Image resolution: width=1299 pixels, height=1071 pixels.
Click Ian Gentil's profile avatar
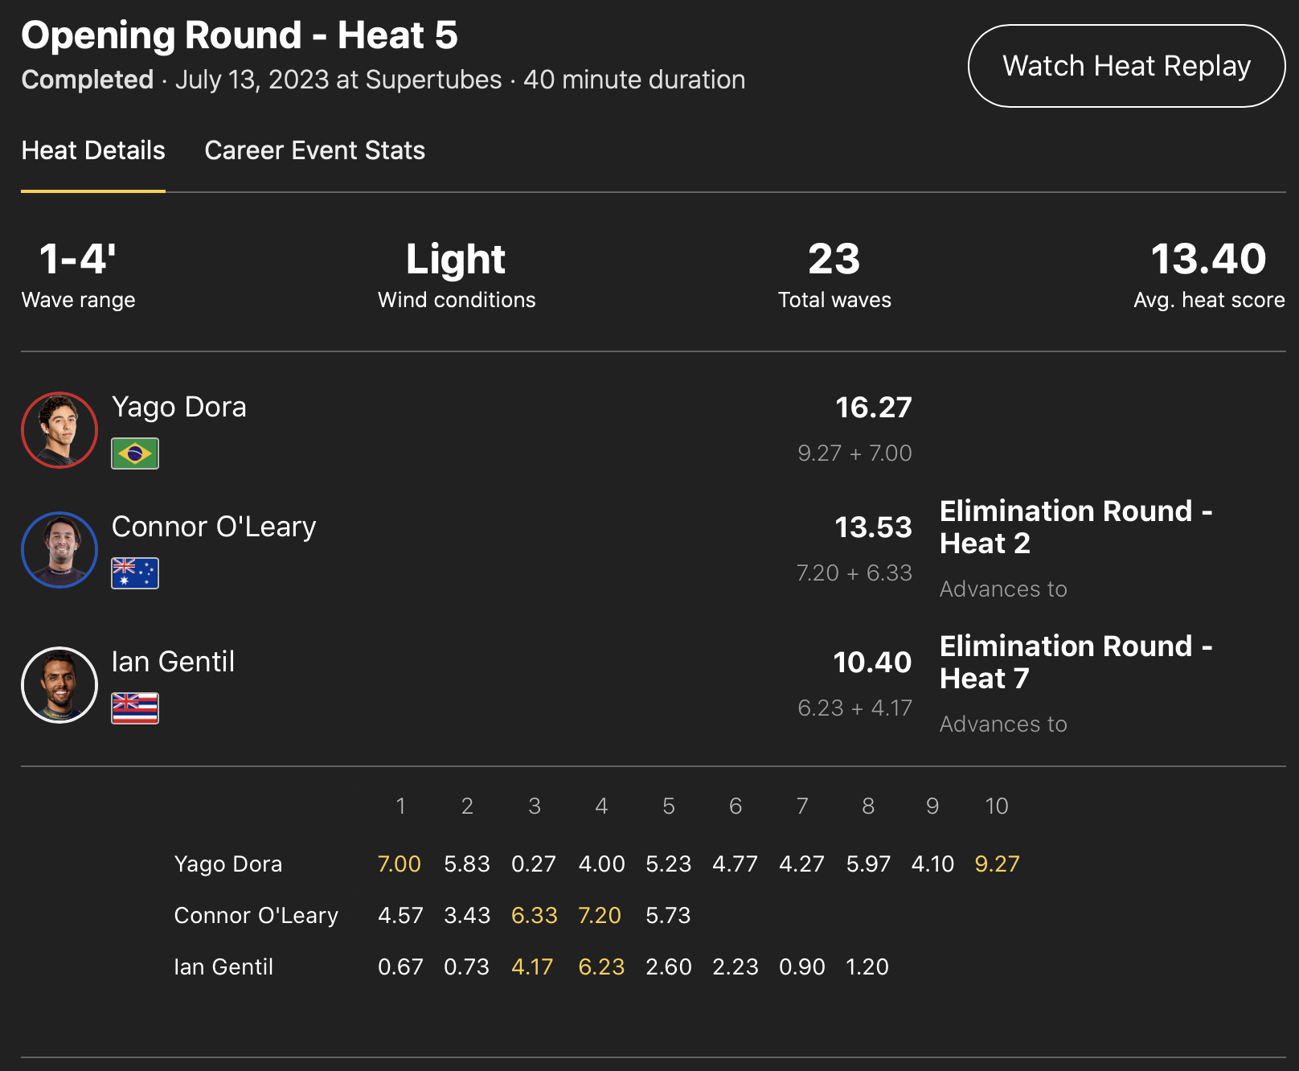point(59,685)
